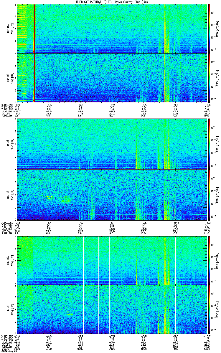
Task: Click the 1200 time tick label
Action: [207, 349]
